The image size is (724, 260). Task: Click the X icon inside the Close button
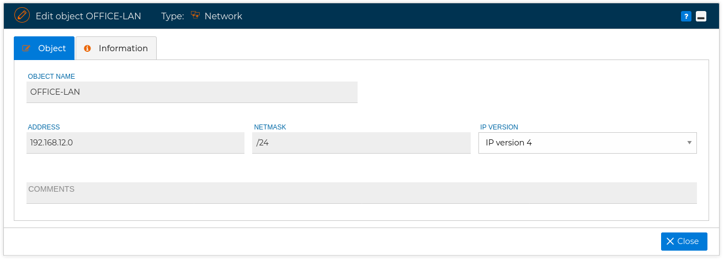670,241
